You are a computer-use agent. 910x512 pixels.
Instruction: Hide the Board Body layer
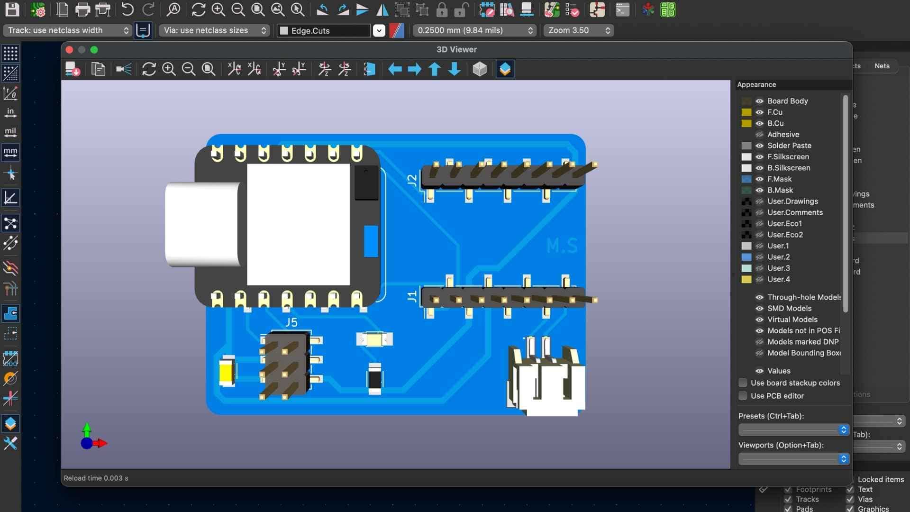tap(759, 101)
